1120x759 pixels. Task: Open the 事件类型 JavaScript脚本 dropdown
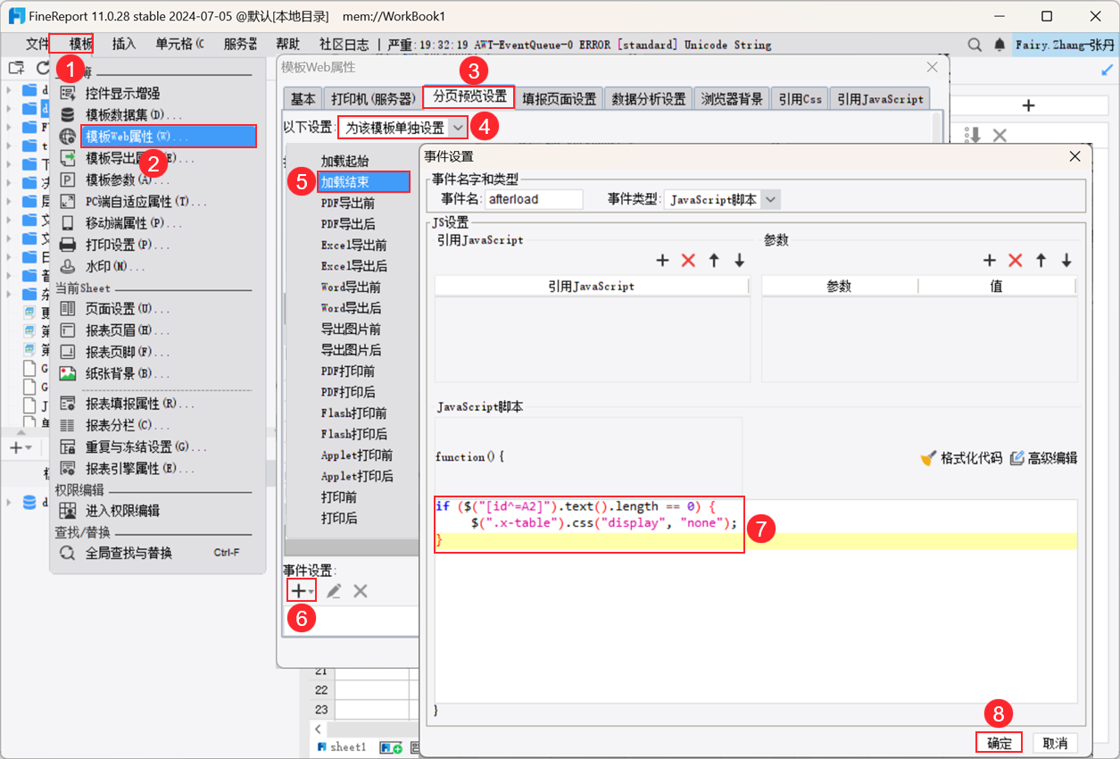[x=770, y=198]
